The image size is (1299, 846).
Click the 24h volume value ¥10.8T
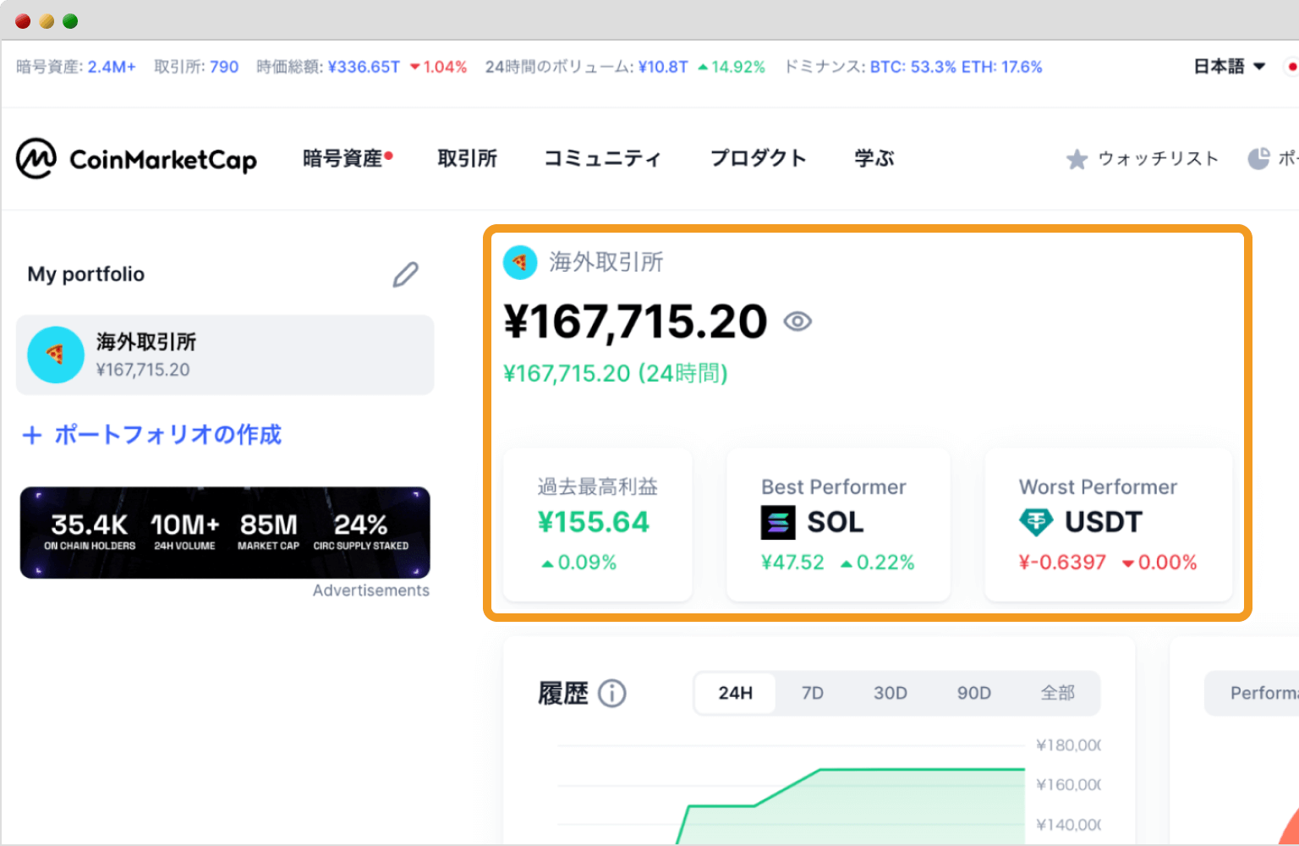(663, 67)
